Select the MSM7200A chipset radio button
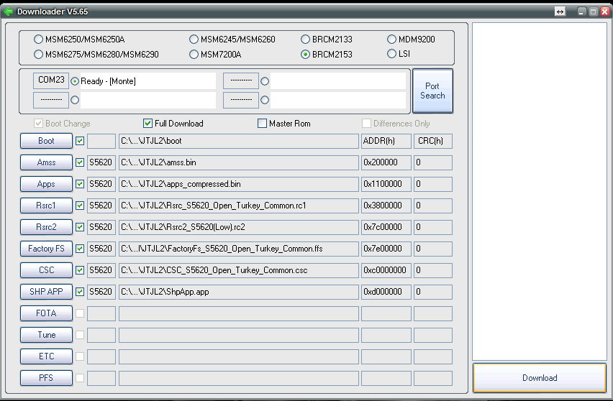This screenshot has height=401, width=613. click(x=194, y=54)
